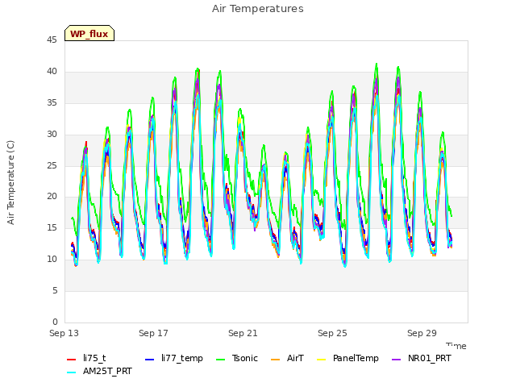Click the 30 y-axis tick label
Viewport: 516px width, 387px height.
coord(52,135)
